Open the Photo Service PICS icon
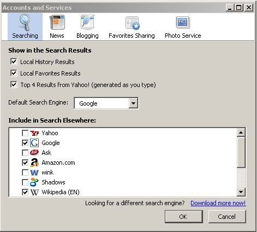The image size is (257, 232). (x=183, y=22)
